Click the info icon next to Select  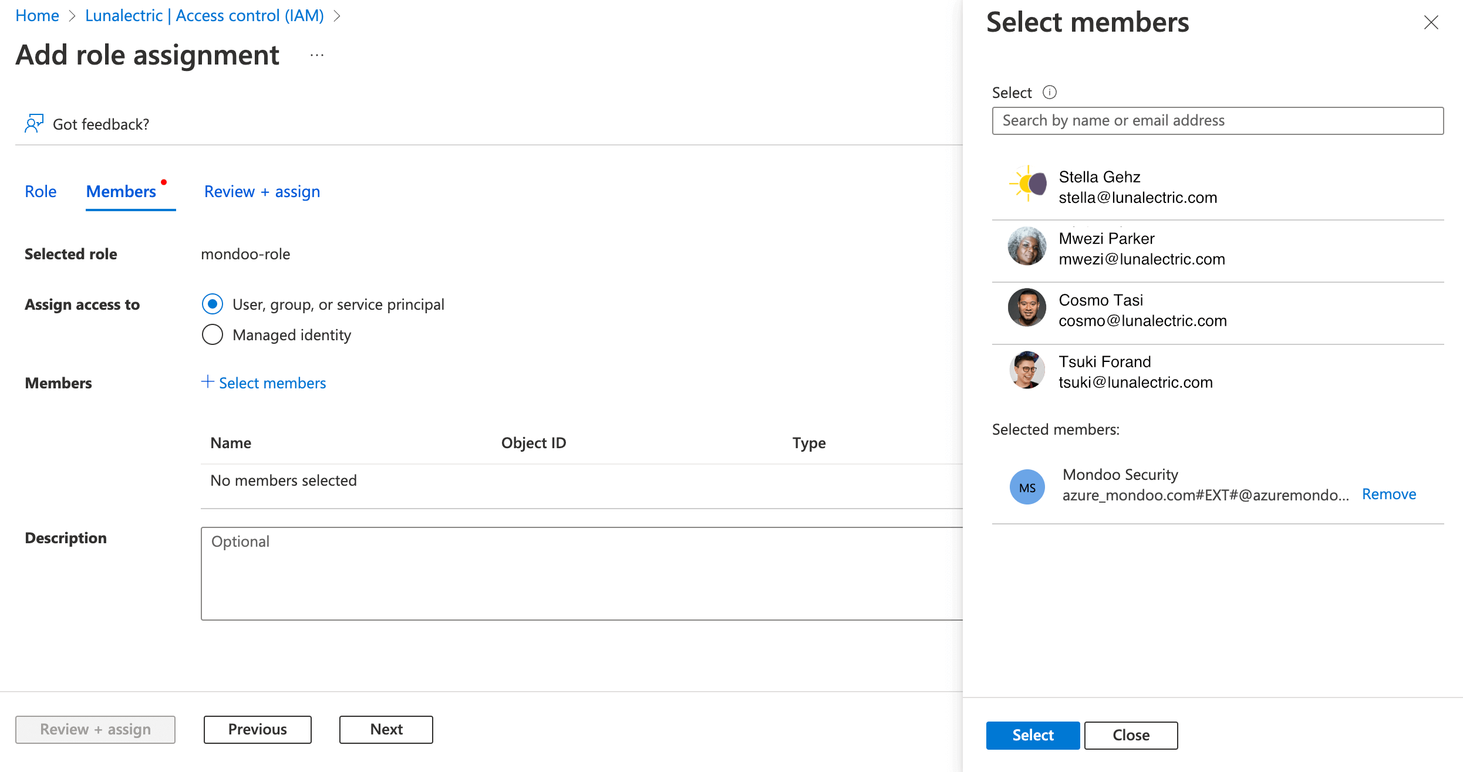[1050, 92]
